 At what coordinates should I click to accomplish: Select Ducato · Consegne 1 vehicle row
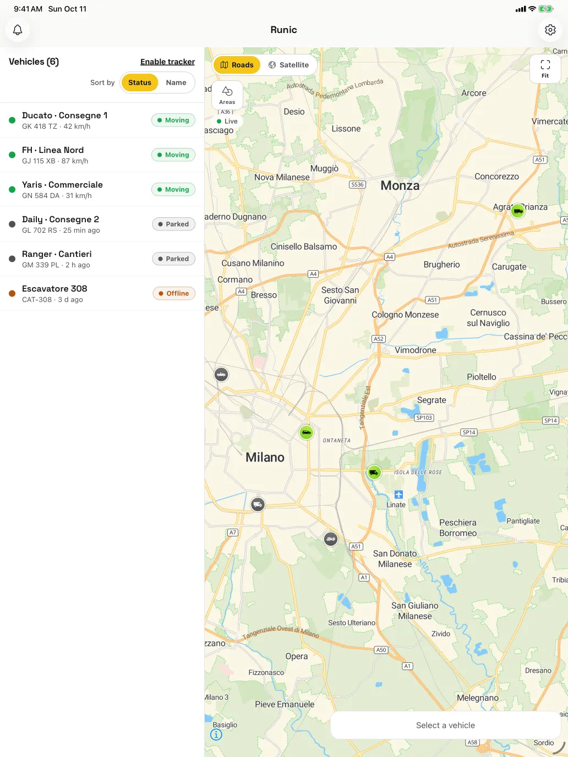point(102,120)
